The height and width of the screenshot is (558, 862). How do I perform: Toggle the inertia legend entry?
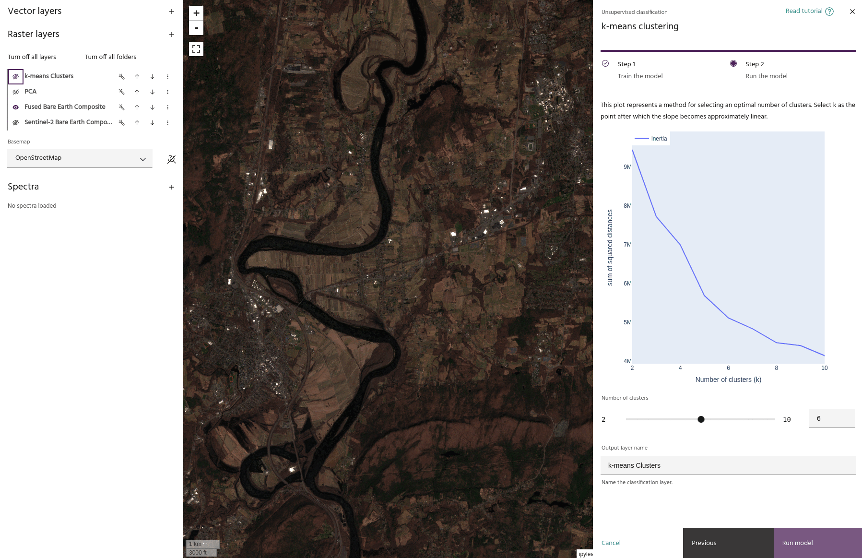coord(651,139)
